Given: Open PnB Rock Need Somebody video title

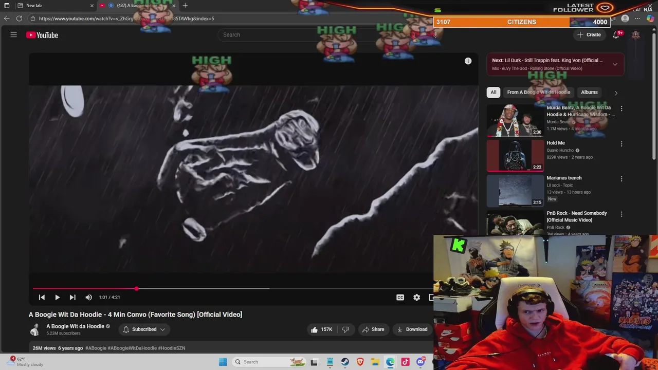Looking at the screenshot, I should click(x=577, y=216).
